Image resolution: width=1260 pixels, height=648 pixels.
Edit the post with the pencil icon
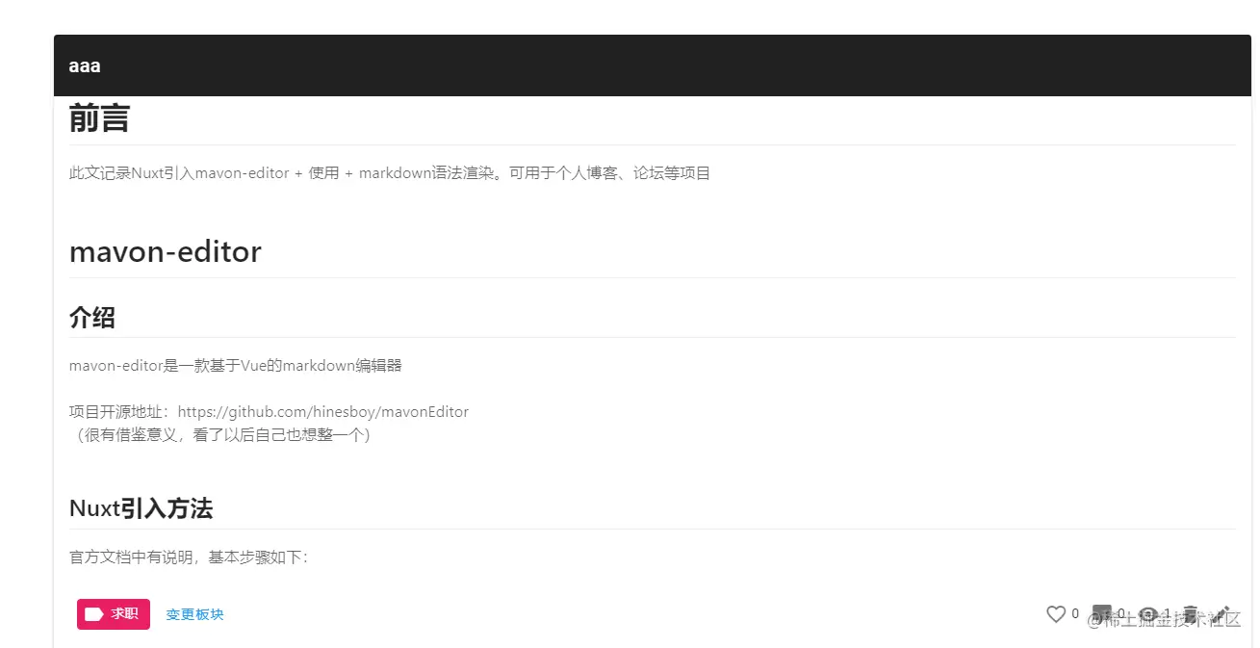[x=1222, y=614]
